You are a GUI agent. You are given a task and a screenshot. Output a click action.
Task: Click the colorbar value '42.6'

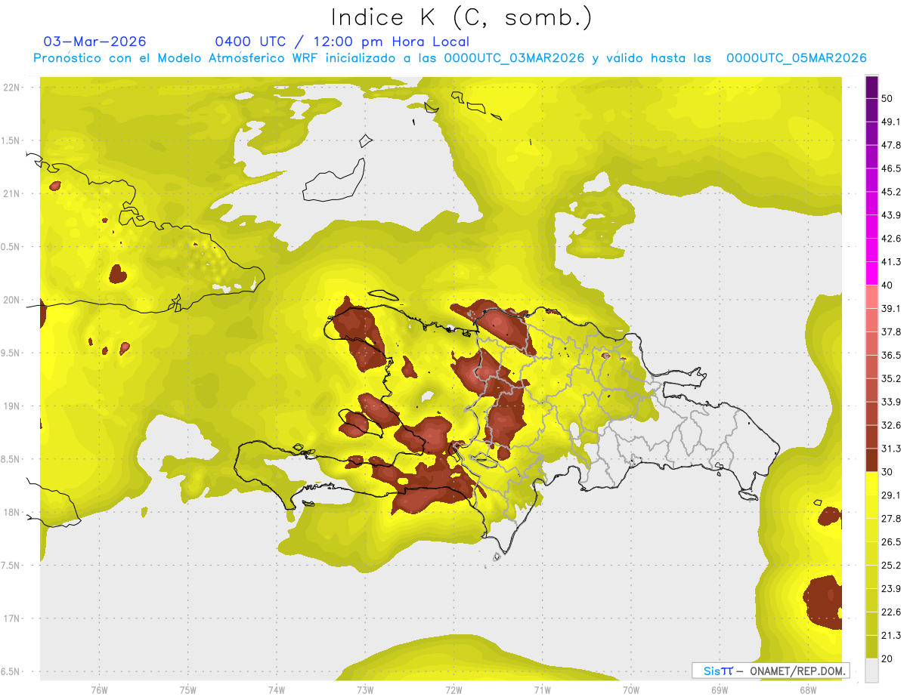(x=892, y=239)
